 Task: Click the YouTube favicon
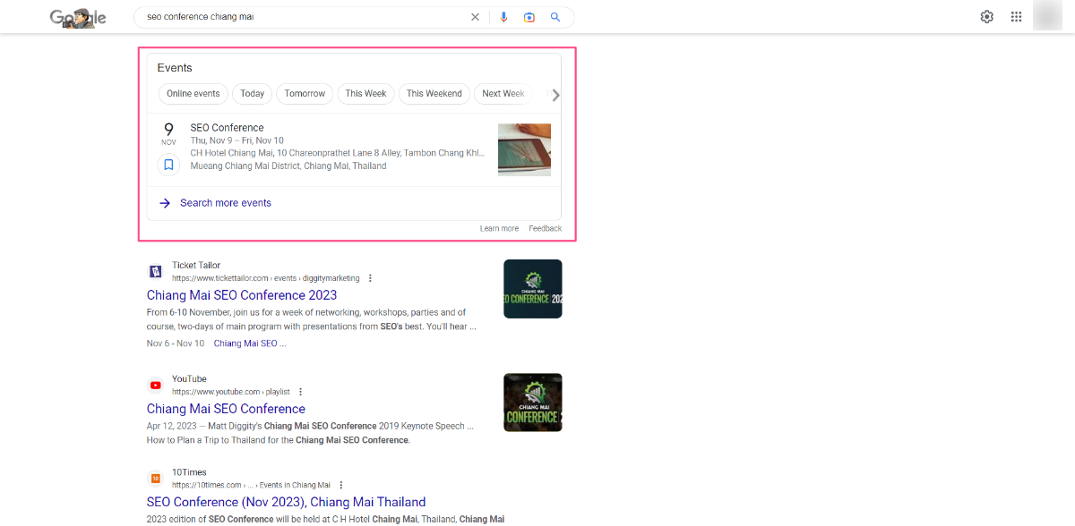[155, 385]
